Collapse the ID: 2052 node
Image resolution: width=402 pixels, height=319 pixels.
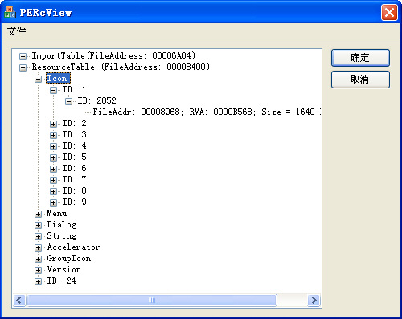click(x=69, y=101)
